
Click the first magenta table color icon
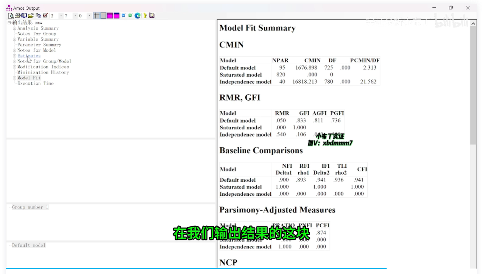point(110,16)
